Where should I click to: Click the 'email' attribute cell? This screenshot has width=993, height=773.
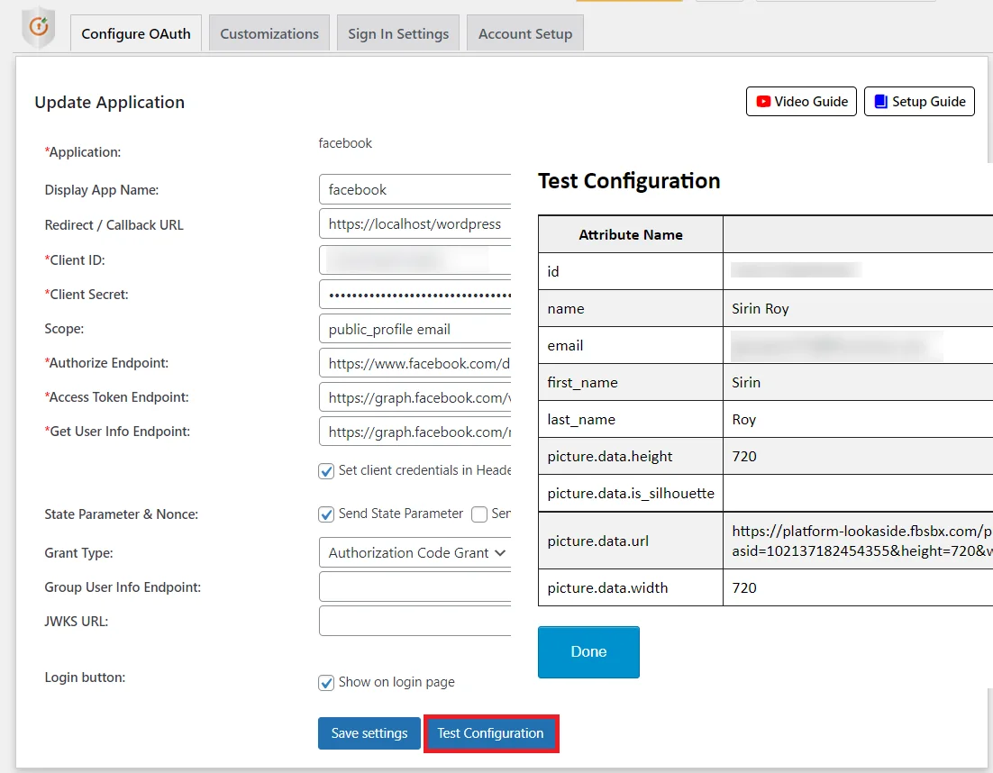click(x=631, y=345)
